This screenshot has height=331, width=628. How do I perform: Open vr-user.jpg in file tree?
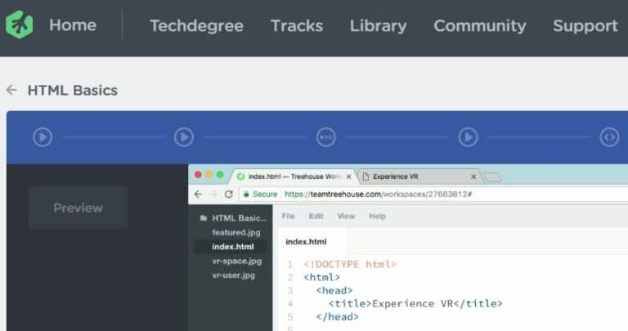tap(234, 275)
